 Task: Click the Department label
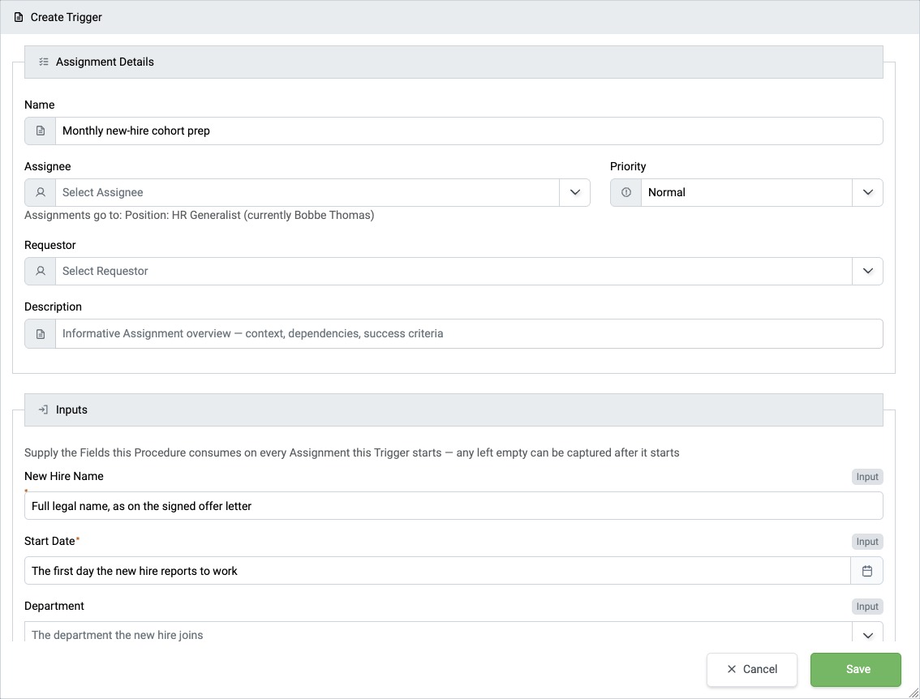54,606
